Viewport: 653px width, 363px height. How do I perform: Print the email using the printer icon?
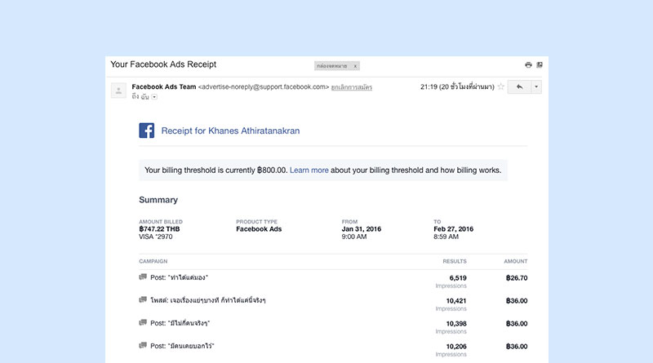pos(528,65)
